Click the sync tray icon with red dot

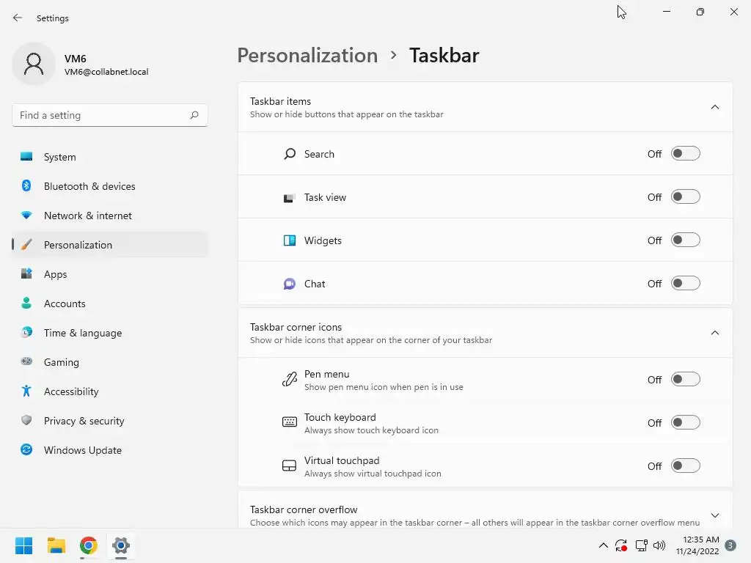click(621, 545)
